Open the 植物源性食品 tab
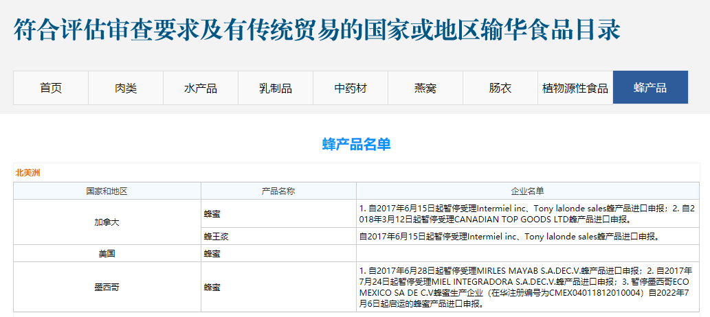Viewport: 710px width, 317px height. [x=575, y=88]
